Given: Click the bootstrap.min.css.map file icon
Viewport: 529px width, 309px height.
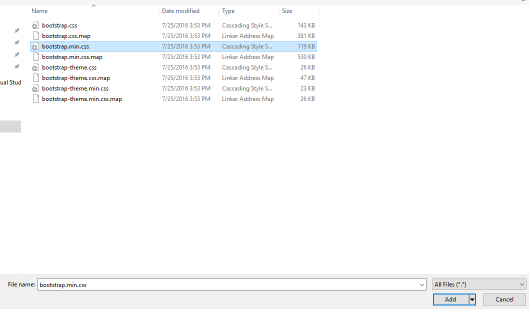Looking at the screenshot, I should point(35,57).
